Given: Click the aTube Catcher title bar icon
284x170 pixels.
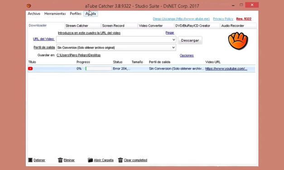Looking at the screenshot, I should coord(29,6).
